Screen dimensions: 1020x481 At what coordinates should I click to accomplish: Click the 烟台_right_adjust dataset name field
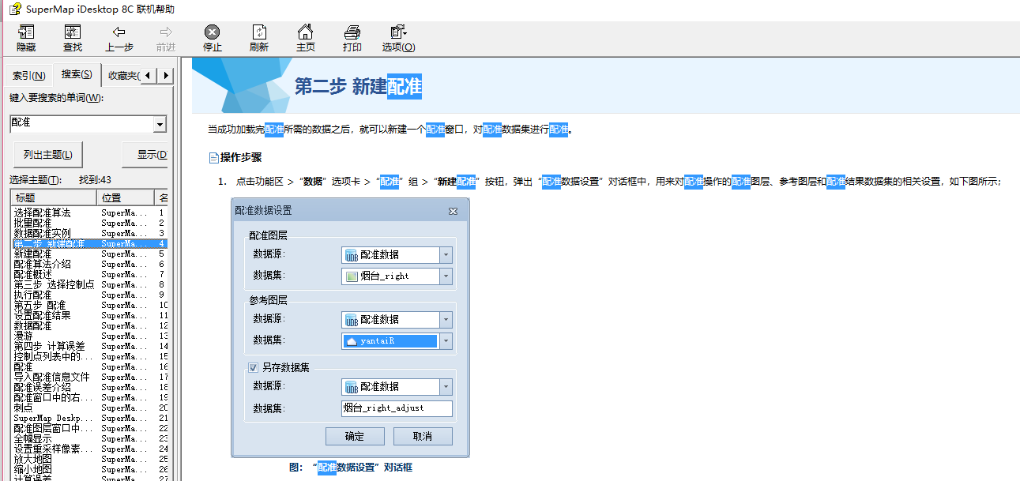397,408
